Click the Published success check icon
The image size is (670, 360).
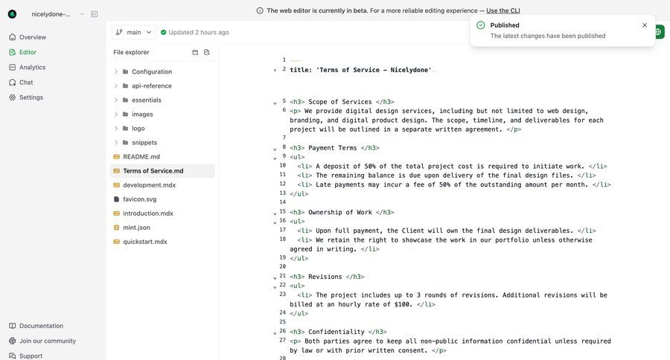pyautogui.click(x=481, y=25)
